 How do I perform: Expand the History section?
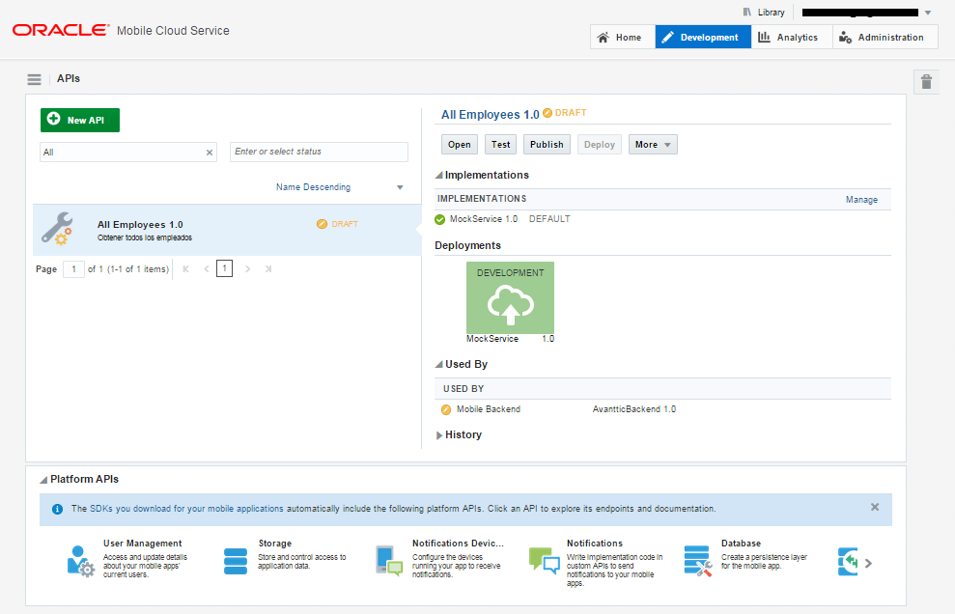(x=439, y=435)
